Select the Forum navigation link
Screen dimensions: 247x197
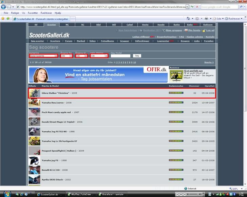pos(69,41)
